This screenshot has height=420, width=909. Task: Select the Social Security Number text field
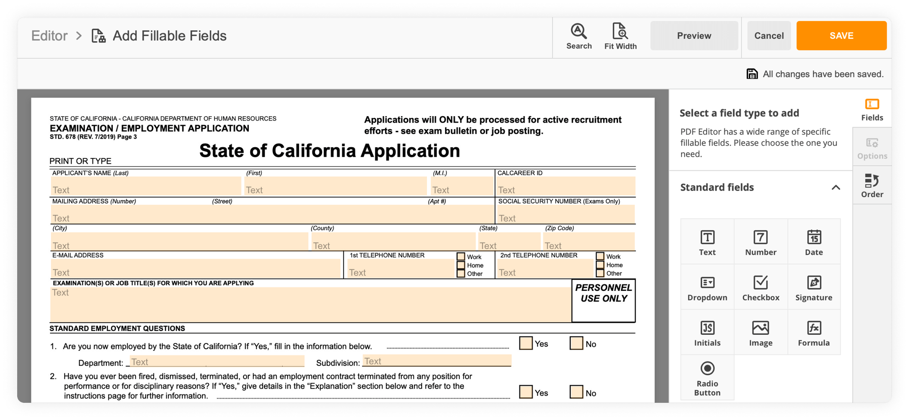click(x=566, y=214)
